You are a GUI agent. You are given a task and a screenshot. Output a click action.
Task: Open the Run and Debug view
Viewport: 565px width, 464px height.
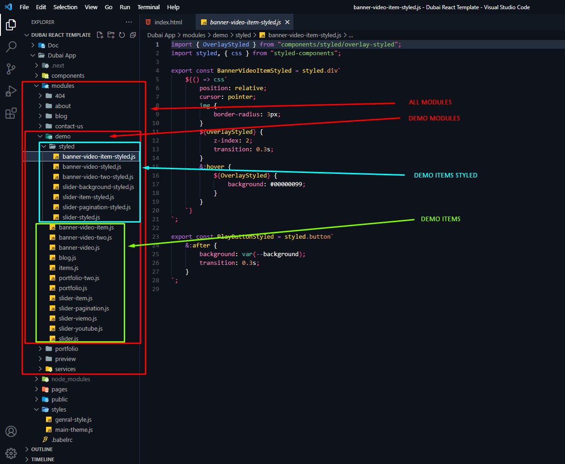pos(11,91)
